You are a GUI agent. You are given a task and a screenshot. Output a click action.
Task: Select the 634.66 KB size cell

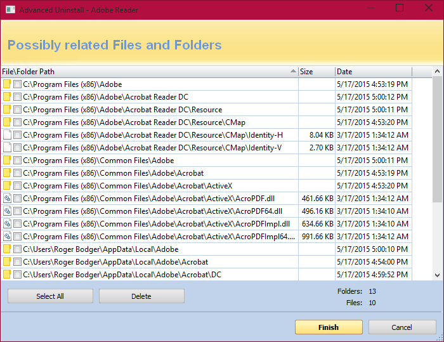click(317, 224)
